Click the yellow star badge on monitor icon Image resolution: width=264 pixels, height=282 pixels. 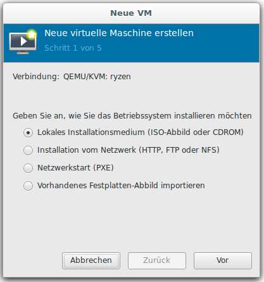pos(32,34)
